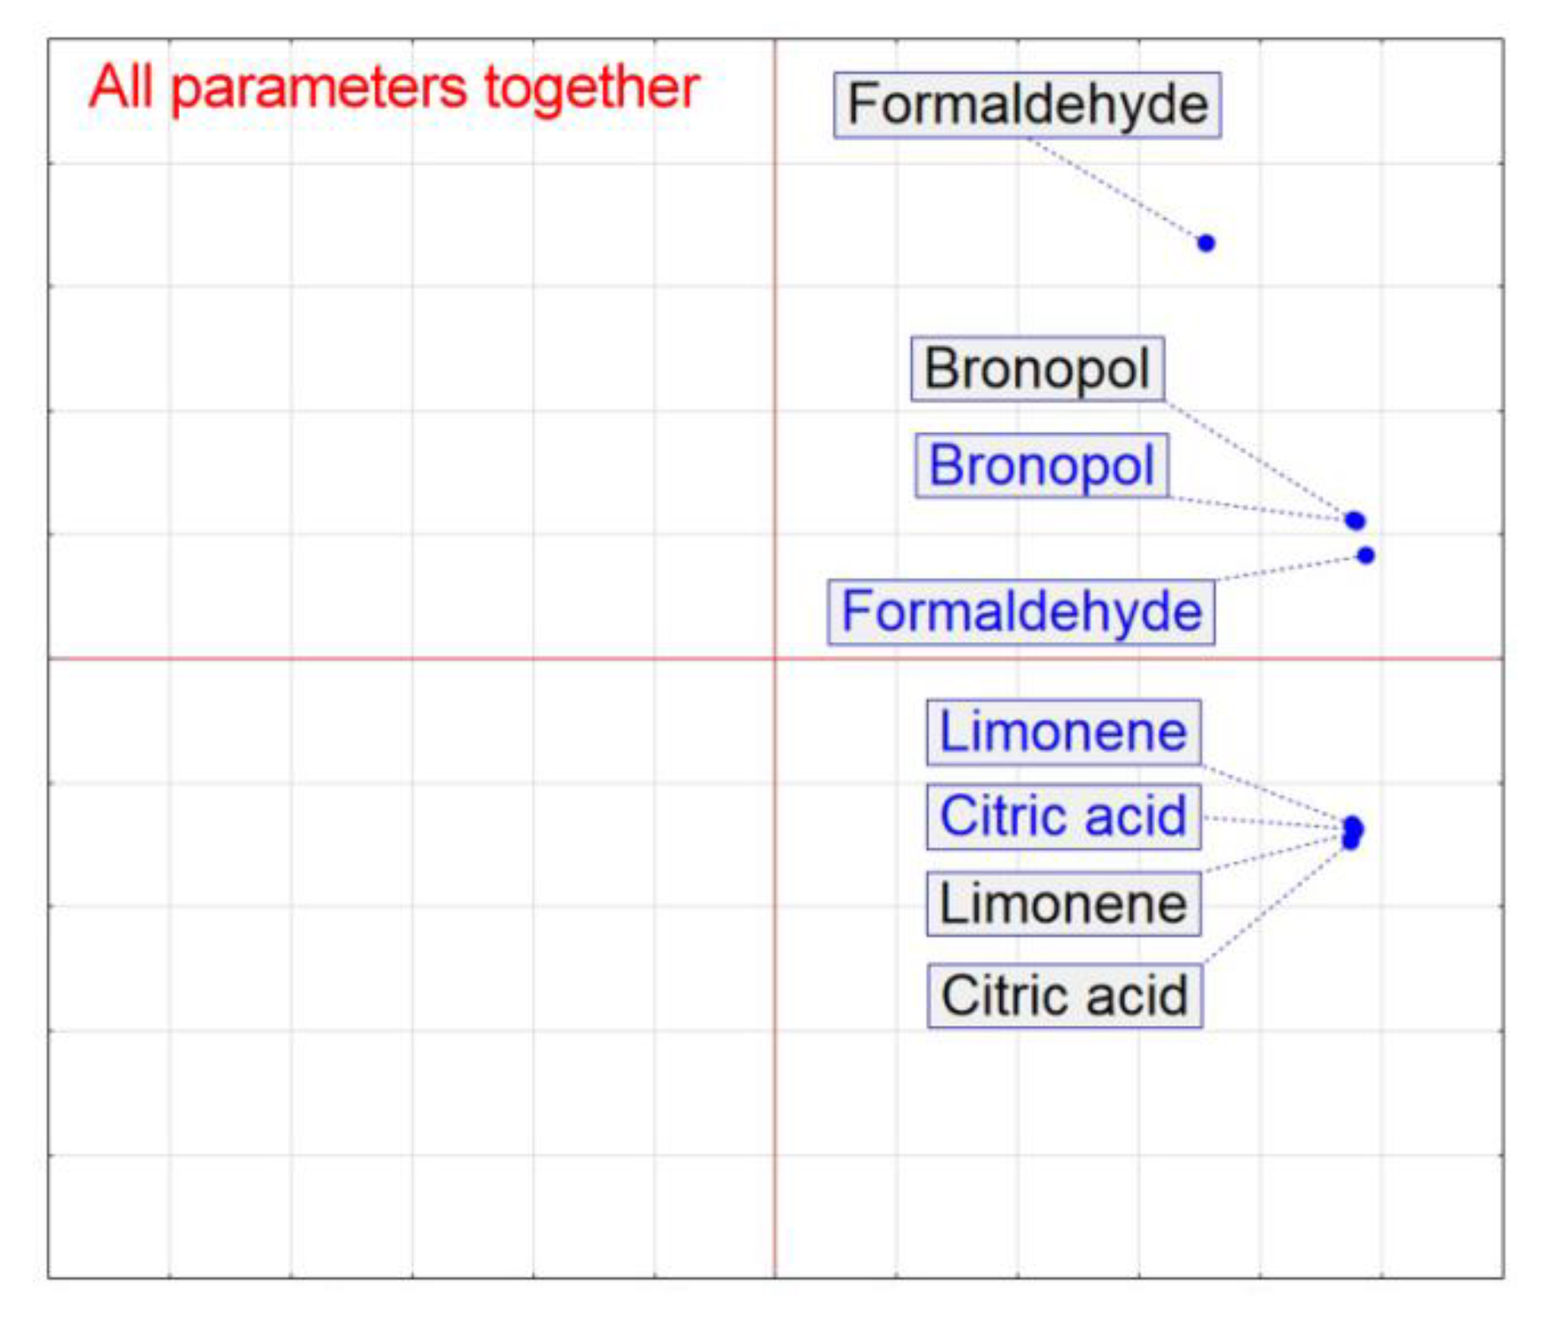Click the black Citric acid label
The image size is (1541, 1321).
[1064, 995]
